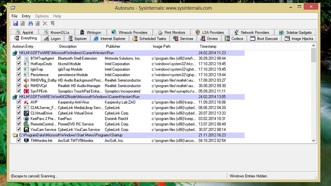Click the RemoteControl entry icon
The image size is (331, 186).
(x=27, y=124)
